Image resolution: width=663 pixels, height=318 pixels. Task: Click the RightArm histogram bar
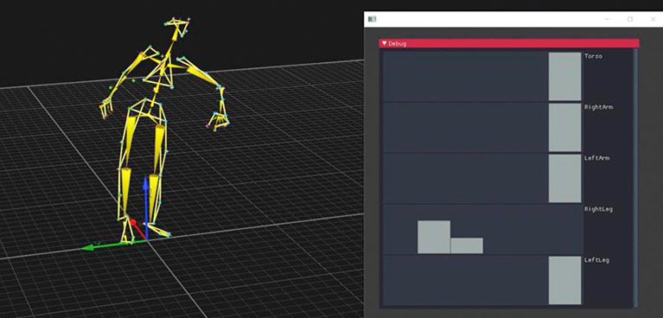coord(565,127)
